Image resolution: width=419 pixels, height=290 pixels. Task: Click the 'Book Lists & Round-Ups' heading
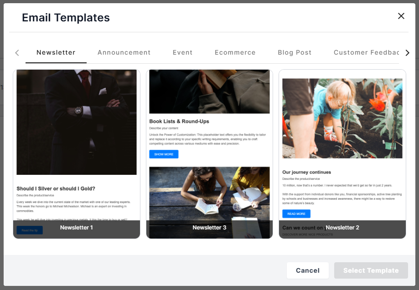(179, 122)
